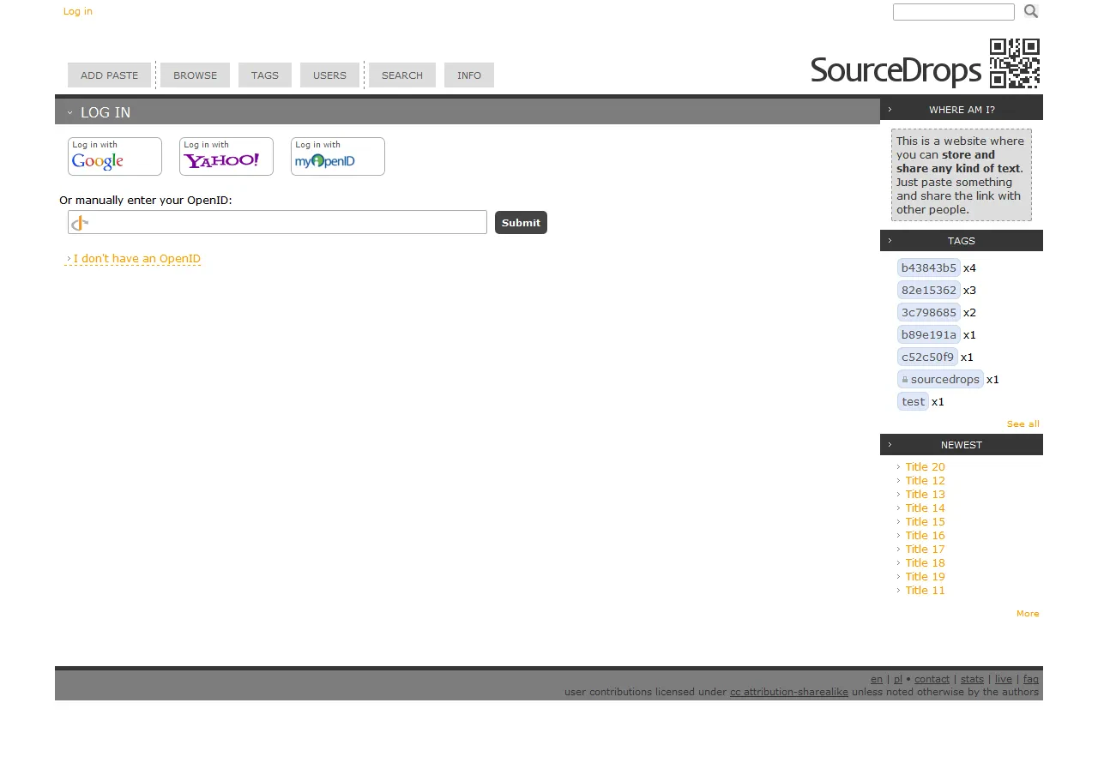Open the ADD PASTE menu item
1098x775 pixels.
[110, 75]
